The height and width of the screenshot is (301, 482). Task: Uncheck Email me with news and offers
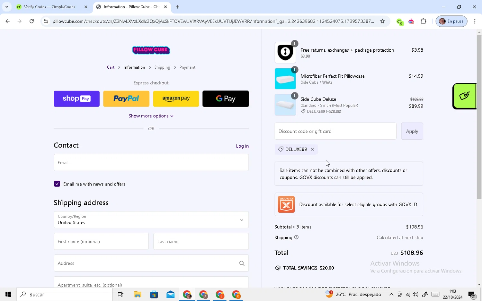tap(57, 184)
